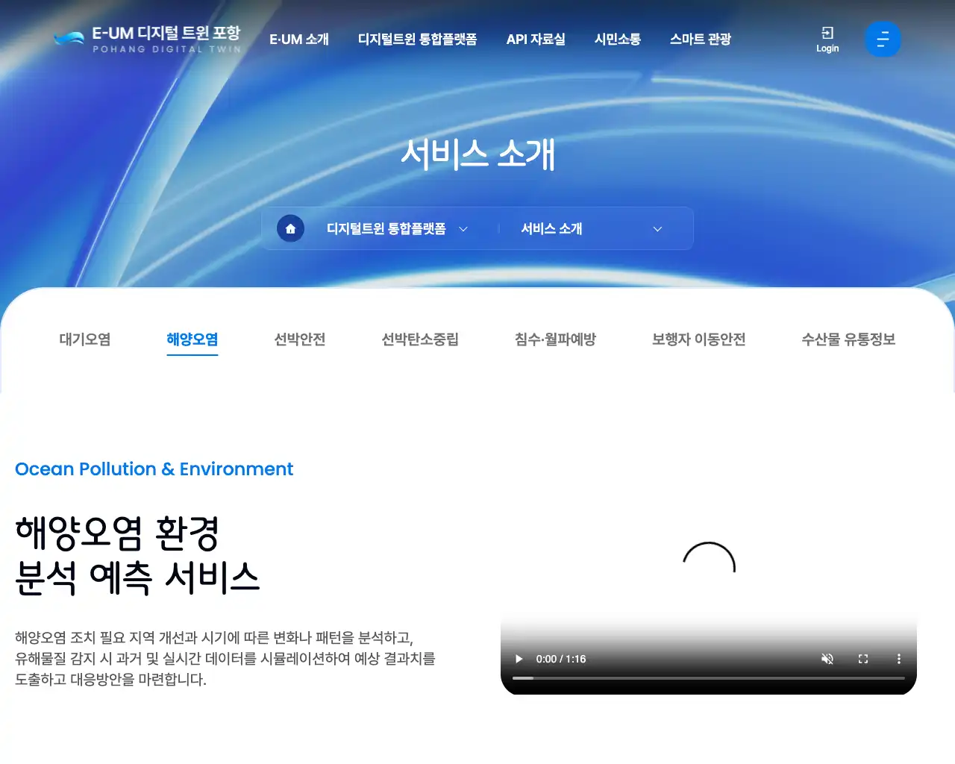955x764 pixels.
Task: Click the 서비스 소개 page title
Action: point(477,154)
